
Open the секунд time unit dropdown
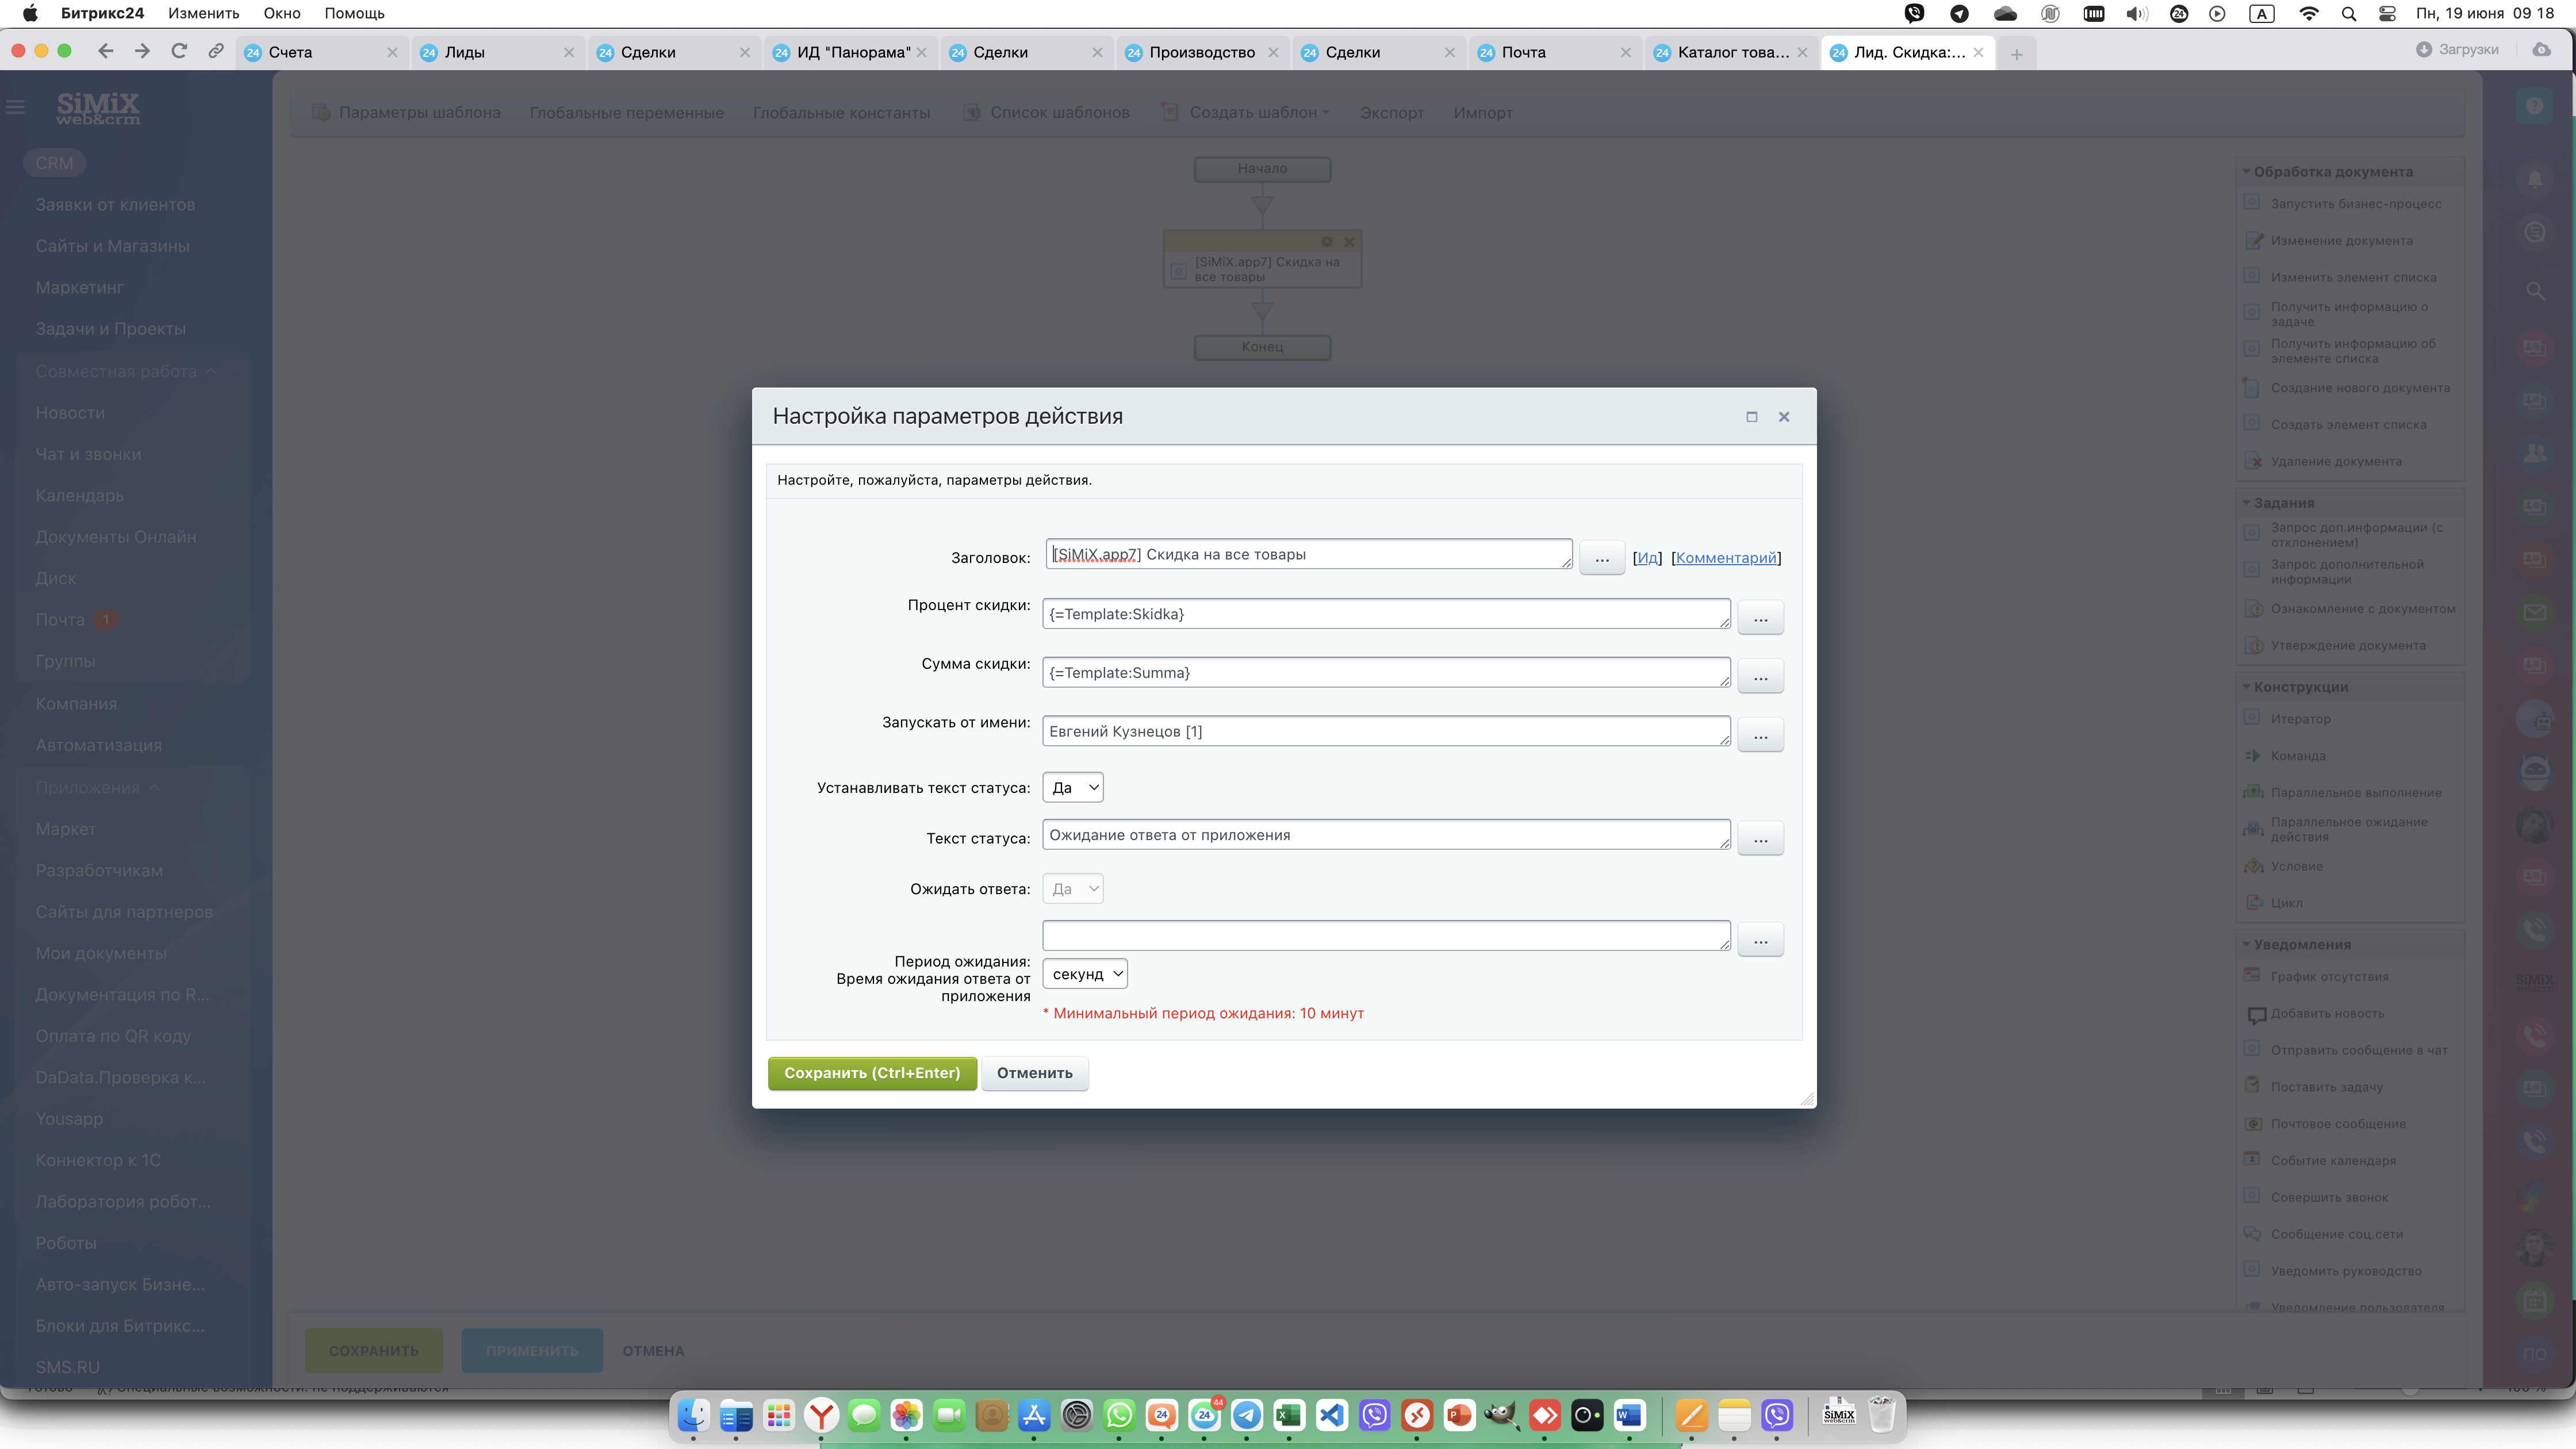point(1085,974)
